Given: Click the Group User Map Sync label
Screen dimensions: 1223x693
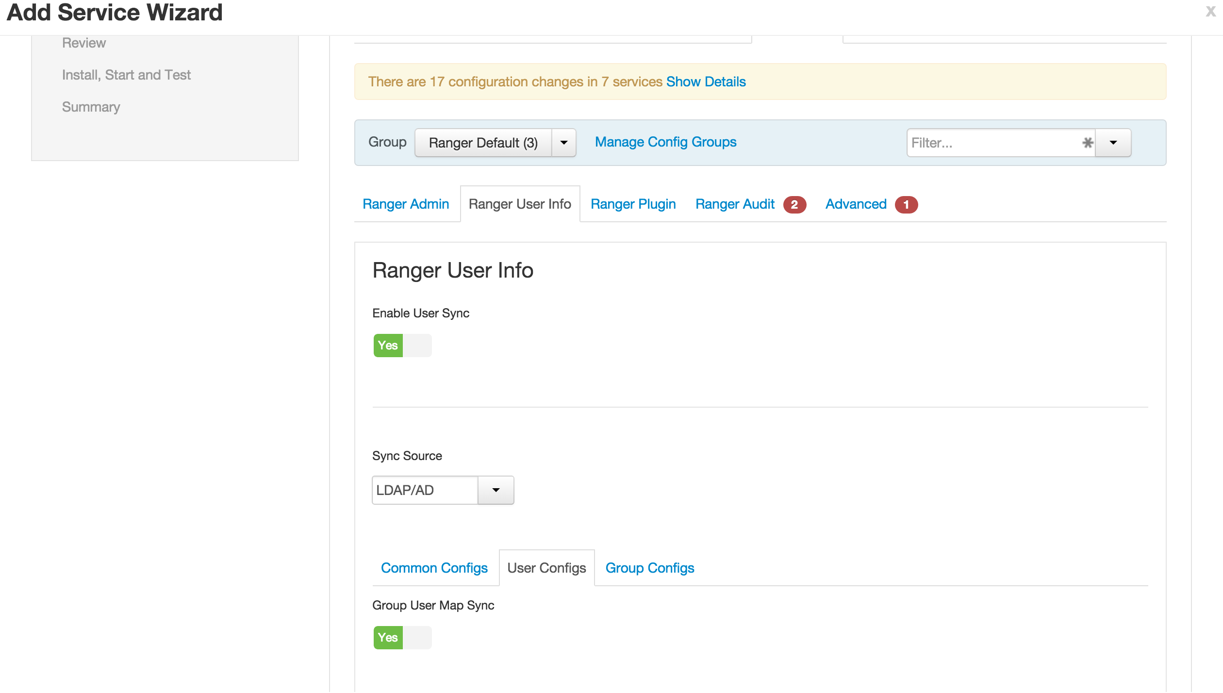Looking at the screenshot, I should (433, 606).
